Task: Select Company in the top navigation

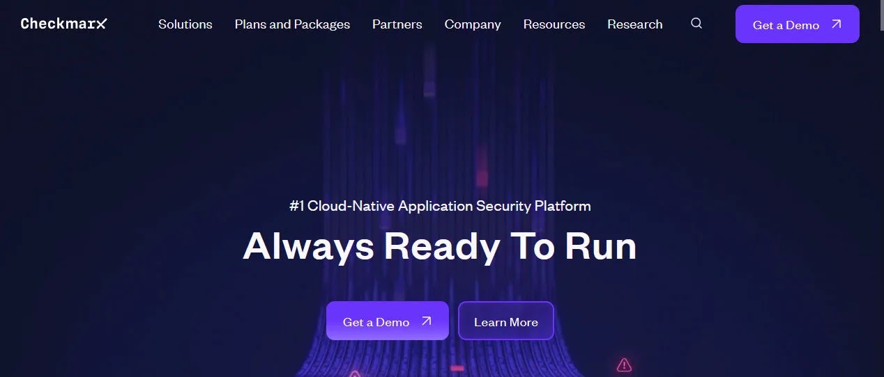Action: (473, 24)
